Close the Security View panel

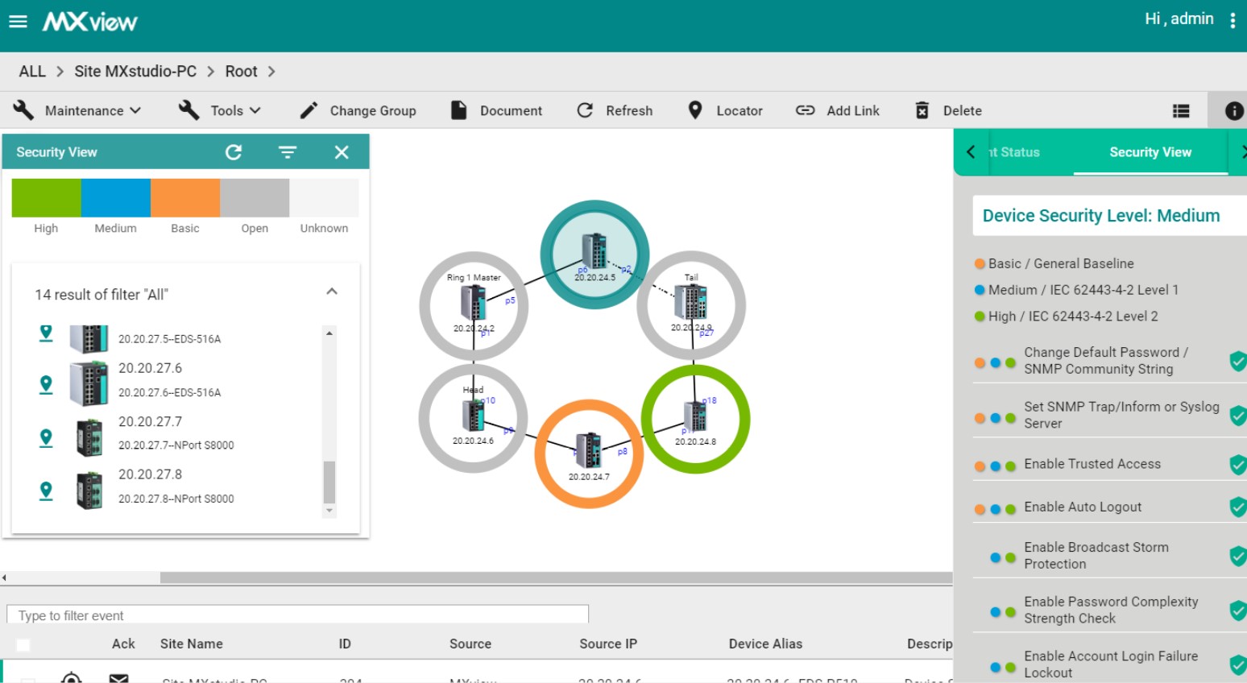click(x=342, y=152)
